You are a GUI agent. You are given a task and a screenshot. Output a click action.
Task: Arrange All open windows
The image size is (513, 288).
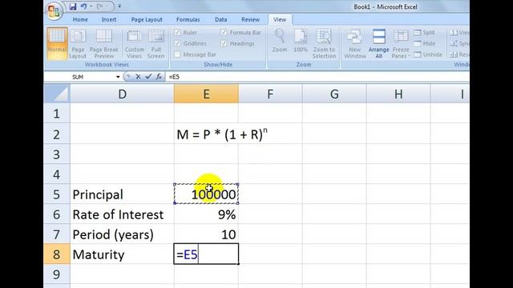point(378,44)
